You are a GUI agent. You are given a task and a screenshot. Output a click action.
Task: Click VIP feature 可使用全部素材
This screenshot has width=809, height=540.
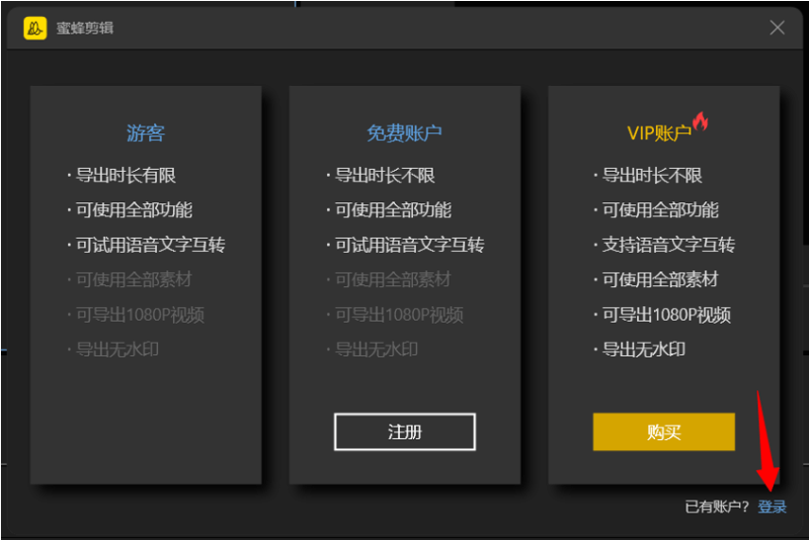[x=660, y=279]
